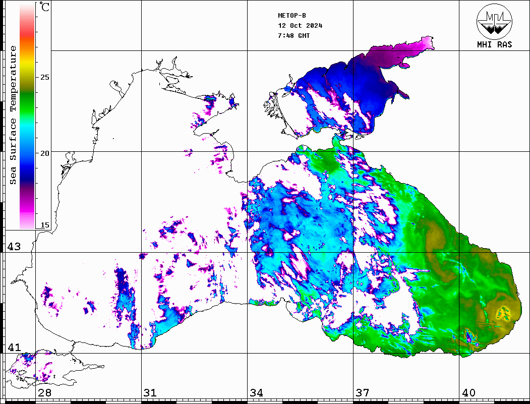Viewport: 530px width, 404px height.
Task: Click the MHI RAS circular logo
Action: point(495,21)
